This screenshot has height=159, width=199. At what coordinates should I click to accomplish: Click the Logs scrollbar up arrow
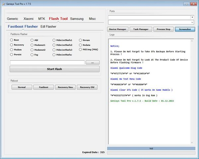coord(192,41)
